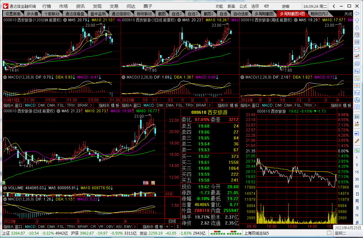Click the left arrow icon in right sidebar

click(357, 13)
